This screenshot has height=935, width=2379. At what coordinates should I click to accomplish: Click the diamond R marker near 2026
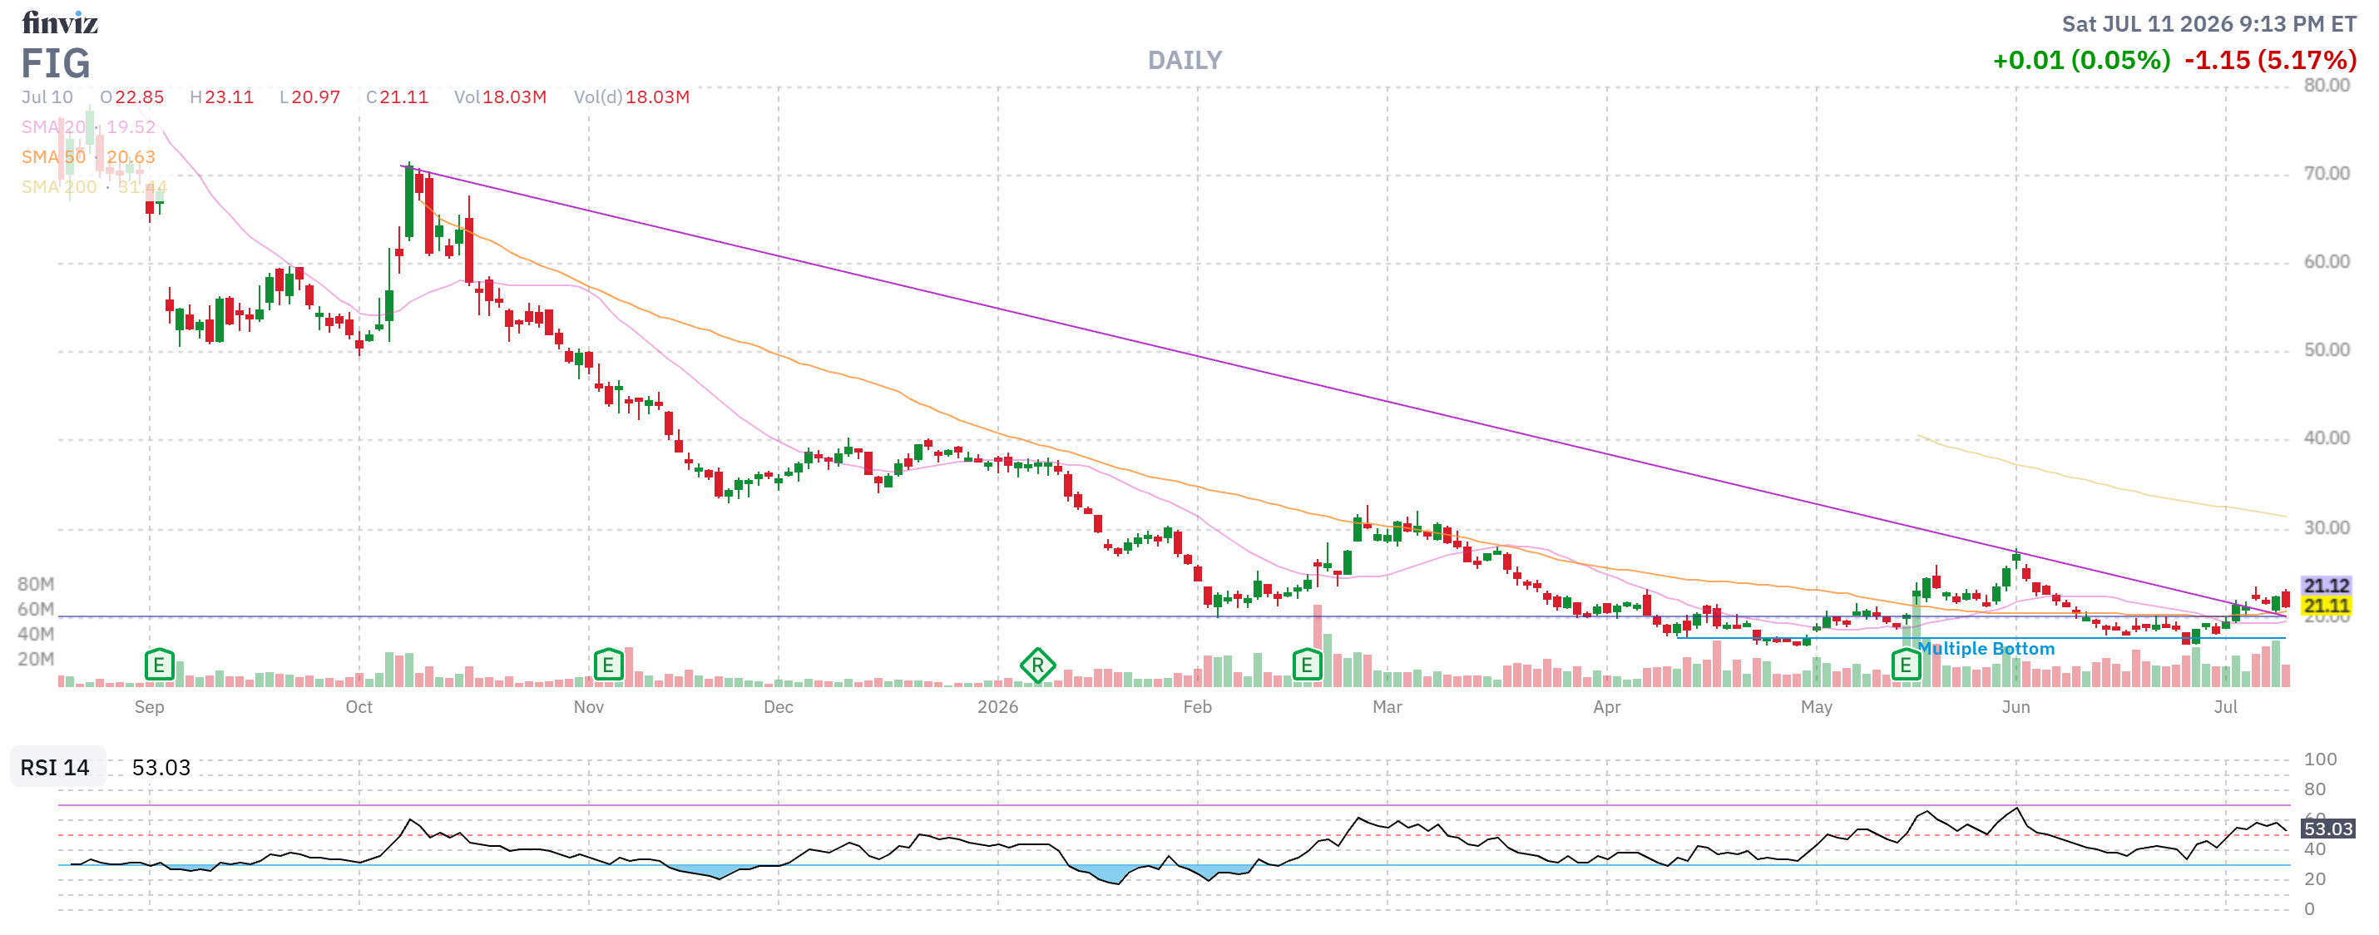coord(1037,665)
